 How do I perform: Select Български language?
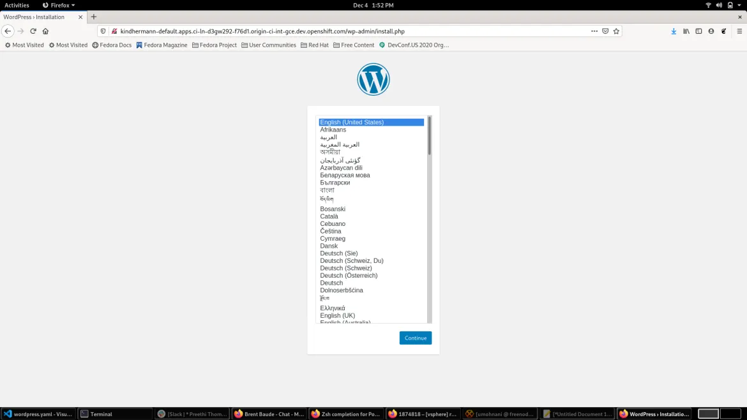(x=371, y=183)
